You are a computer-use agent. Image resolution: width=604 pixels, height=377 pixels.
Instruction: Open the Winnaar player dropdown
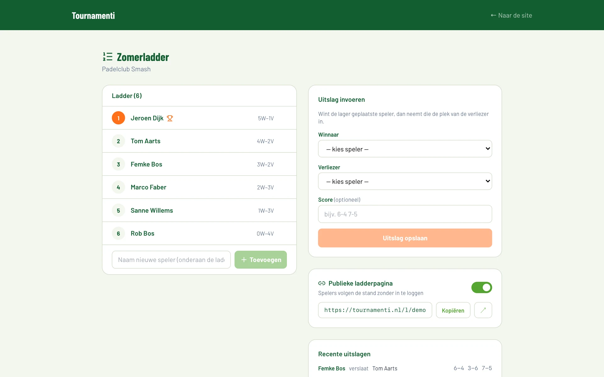(x=405, y=149)
